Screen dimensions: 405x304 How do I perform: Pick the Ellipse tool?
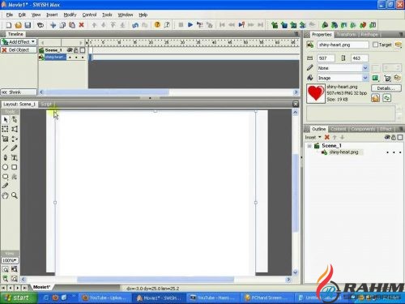tap(5, 167)
